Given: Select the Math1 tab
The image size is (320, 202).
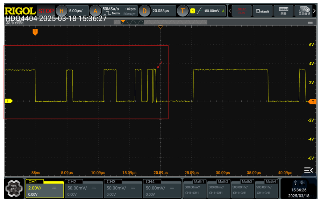Looking at the screenshot, I should point(195,189).
